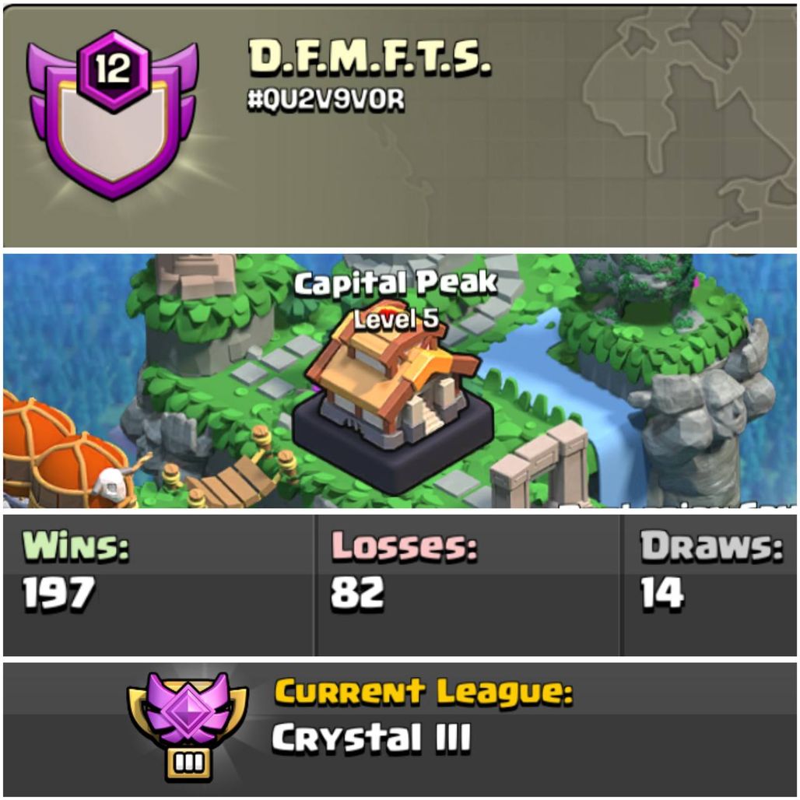800x800 pixels.
Task: Copy the clan tag #QU2V9V0R
Action: click(x=326, y=100)
